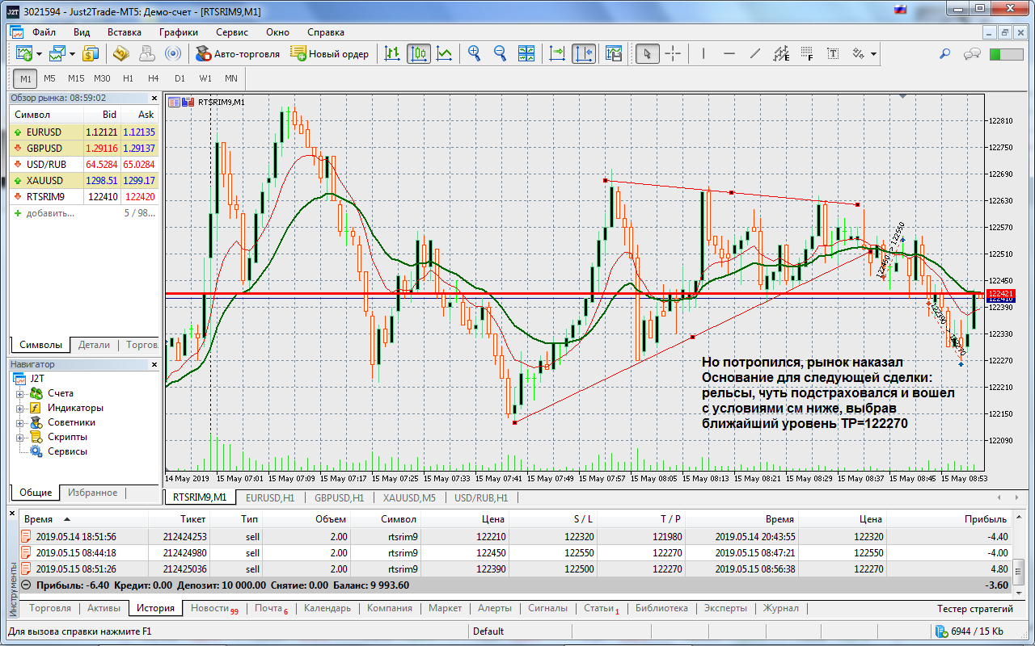Image resolution: width=1035 pixels, height=646 pixels.
Task: Select the XAUUSD row in market watch
Action: [44, 180]
